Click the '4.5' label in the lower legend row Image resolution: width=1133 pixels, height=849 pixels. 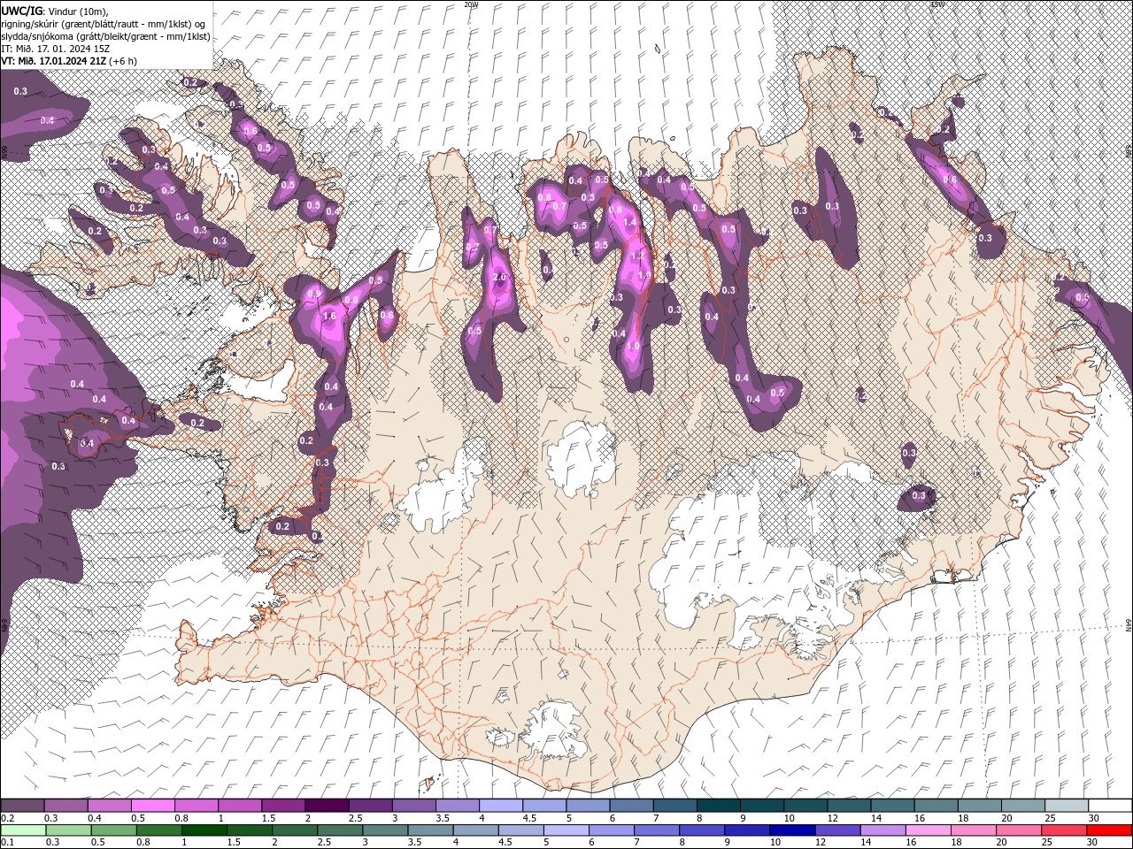click(x=504, y=843)
